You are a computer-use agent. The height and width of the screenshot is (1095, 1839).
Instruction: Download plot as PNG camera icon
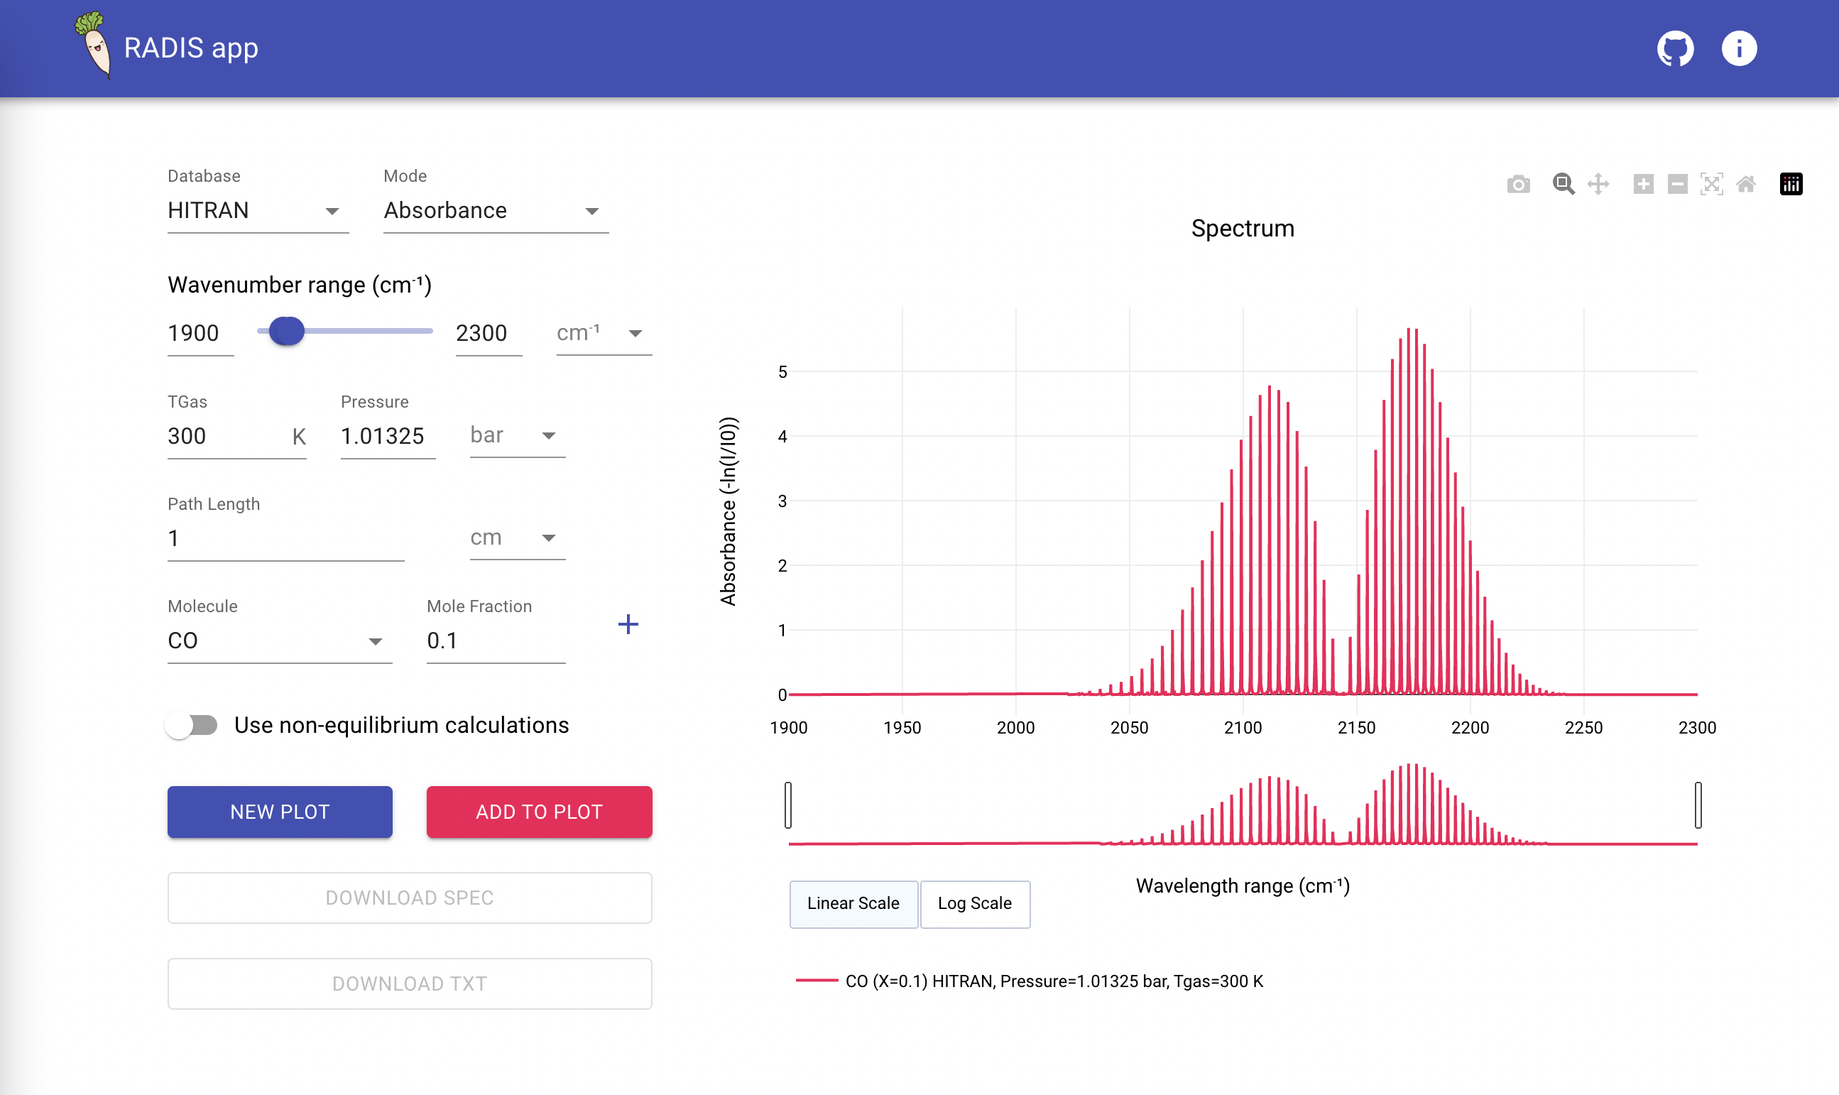tap(1518, 184)
